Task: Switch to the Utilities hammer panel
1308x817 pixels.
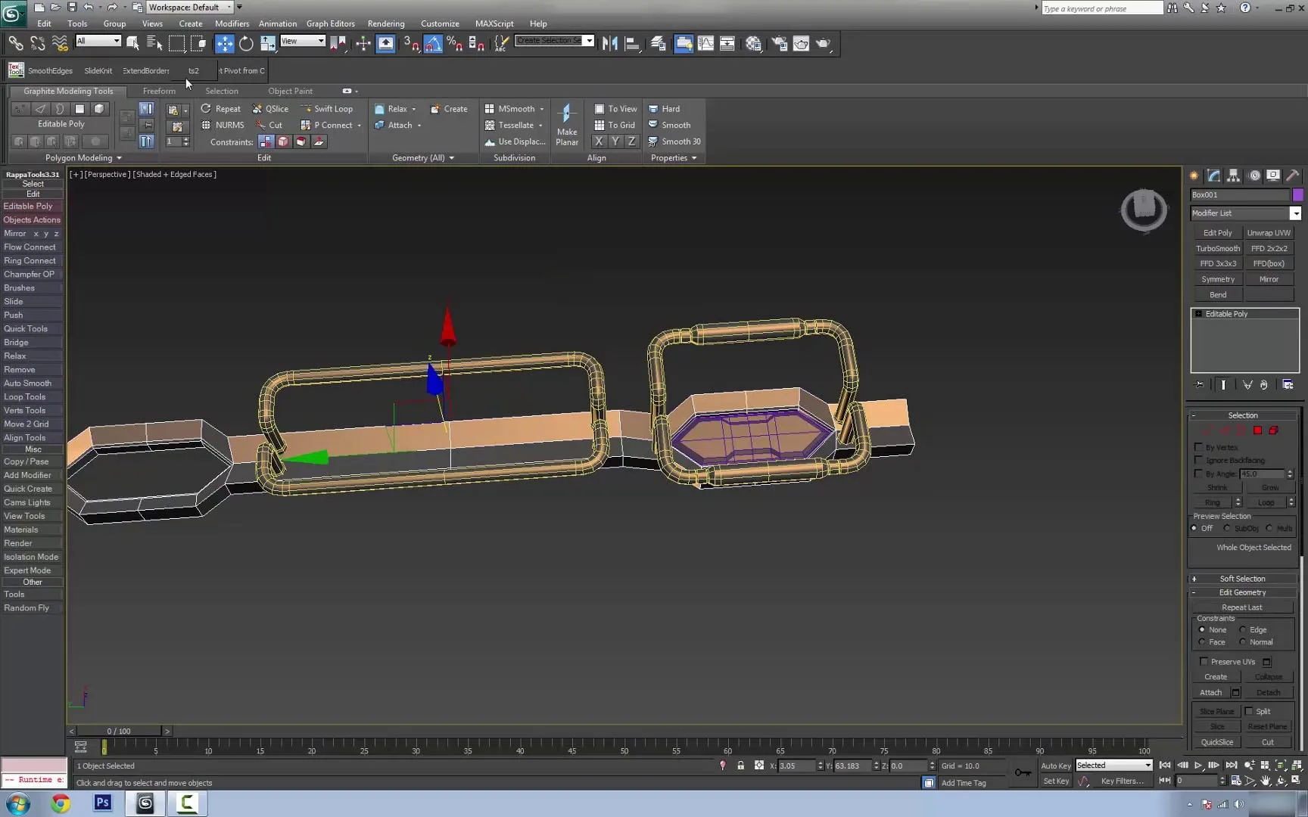Action: coord(1293,176)
